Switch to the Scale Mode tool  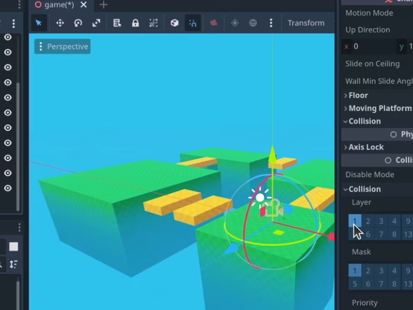pyautogui.click(x=96, y=23)
